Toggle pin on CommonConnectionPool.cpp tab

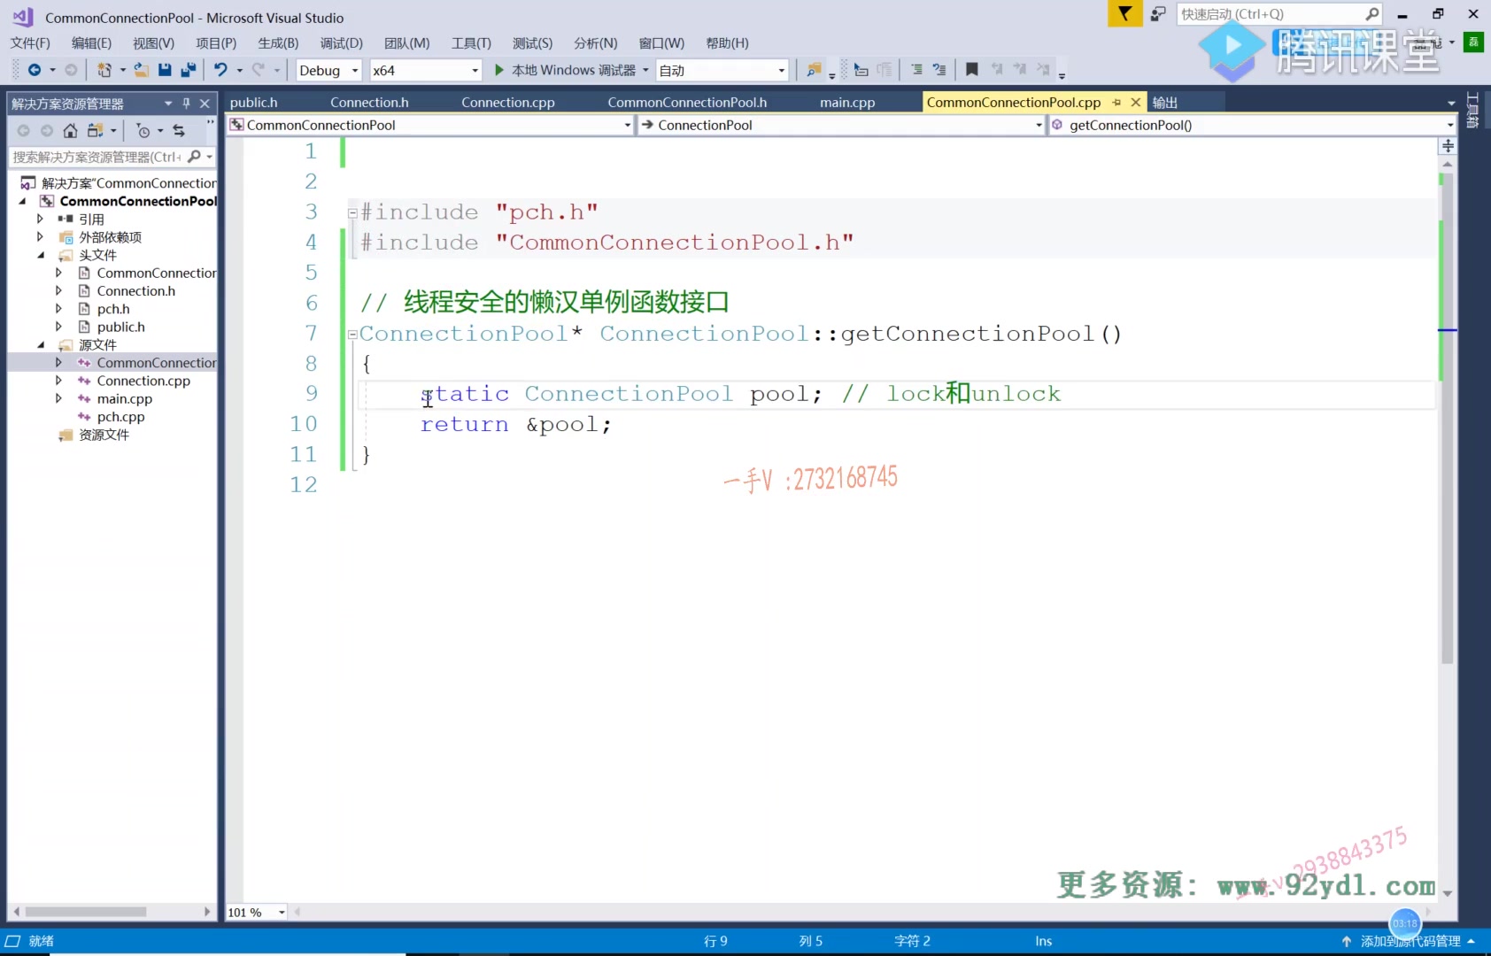[1116, 103]
